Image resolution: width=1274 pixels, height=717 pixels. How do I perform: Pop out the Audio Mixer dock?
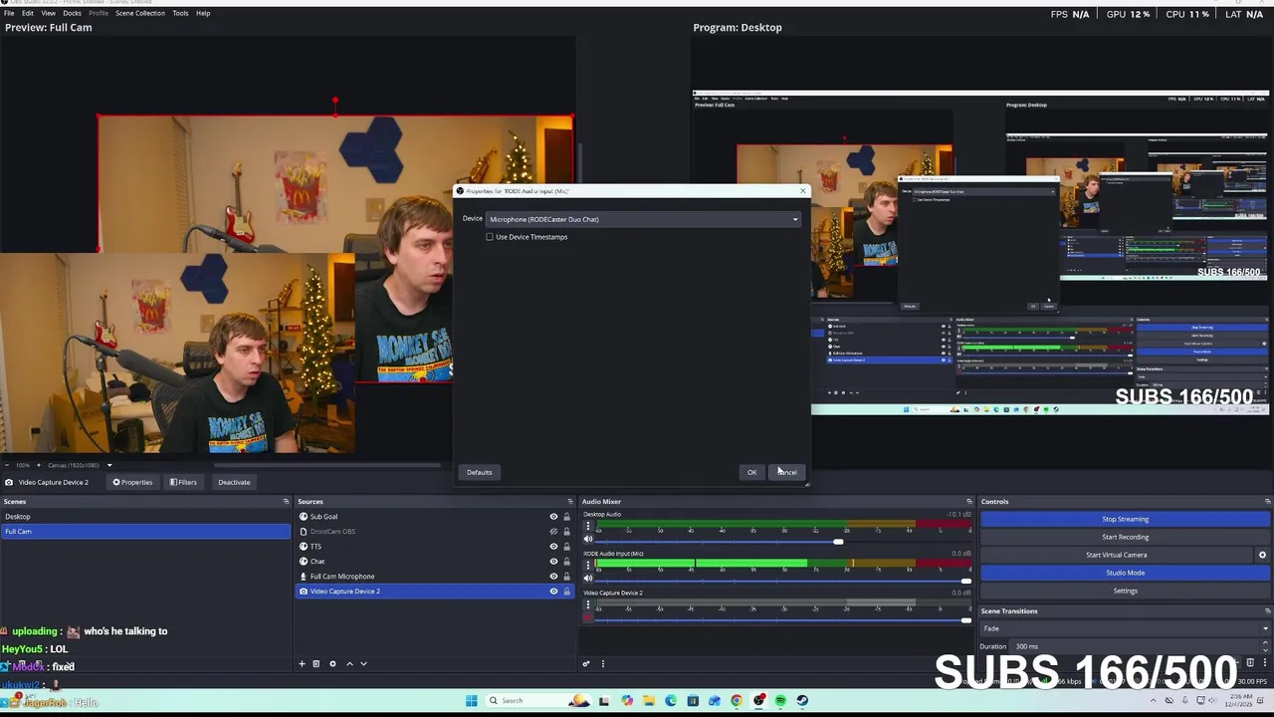(968, 502)
